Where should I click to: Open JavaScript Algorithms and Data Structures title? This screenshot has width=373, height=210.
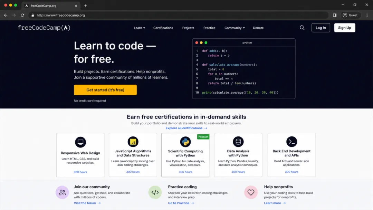click(133, 153)
